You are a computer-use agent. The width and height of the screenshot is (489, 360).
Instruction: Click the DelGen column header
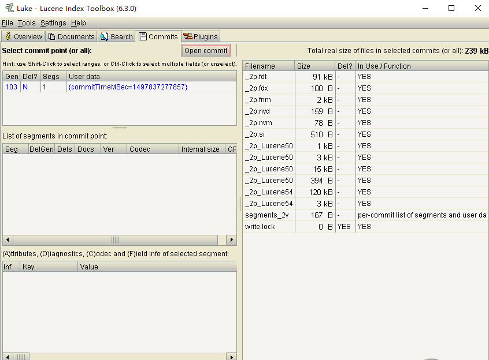point(42,149)
